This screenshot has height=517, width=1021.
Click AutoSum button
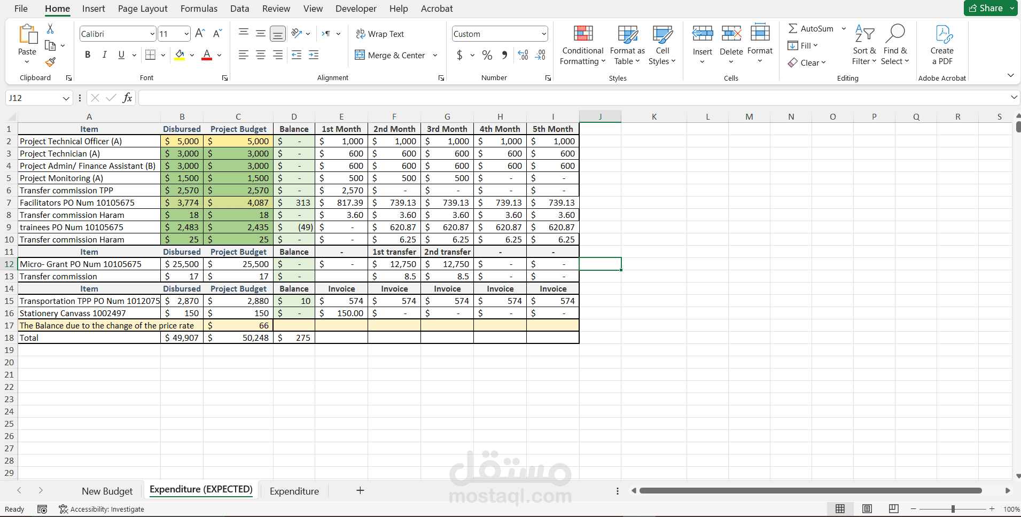pyautogui.click(x=811, y=28)
